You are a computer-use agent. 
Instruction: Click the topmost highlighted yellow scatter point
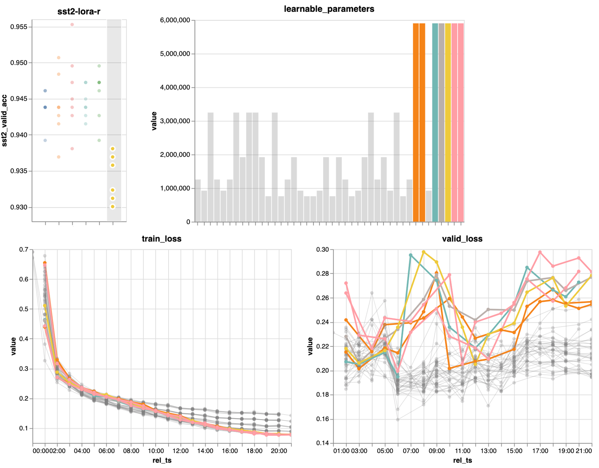coord(113,149)
